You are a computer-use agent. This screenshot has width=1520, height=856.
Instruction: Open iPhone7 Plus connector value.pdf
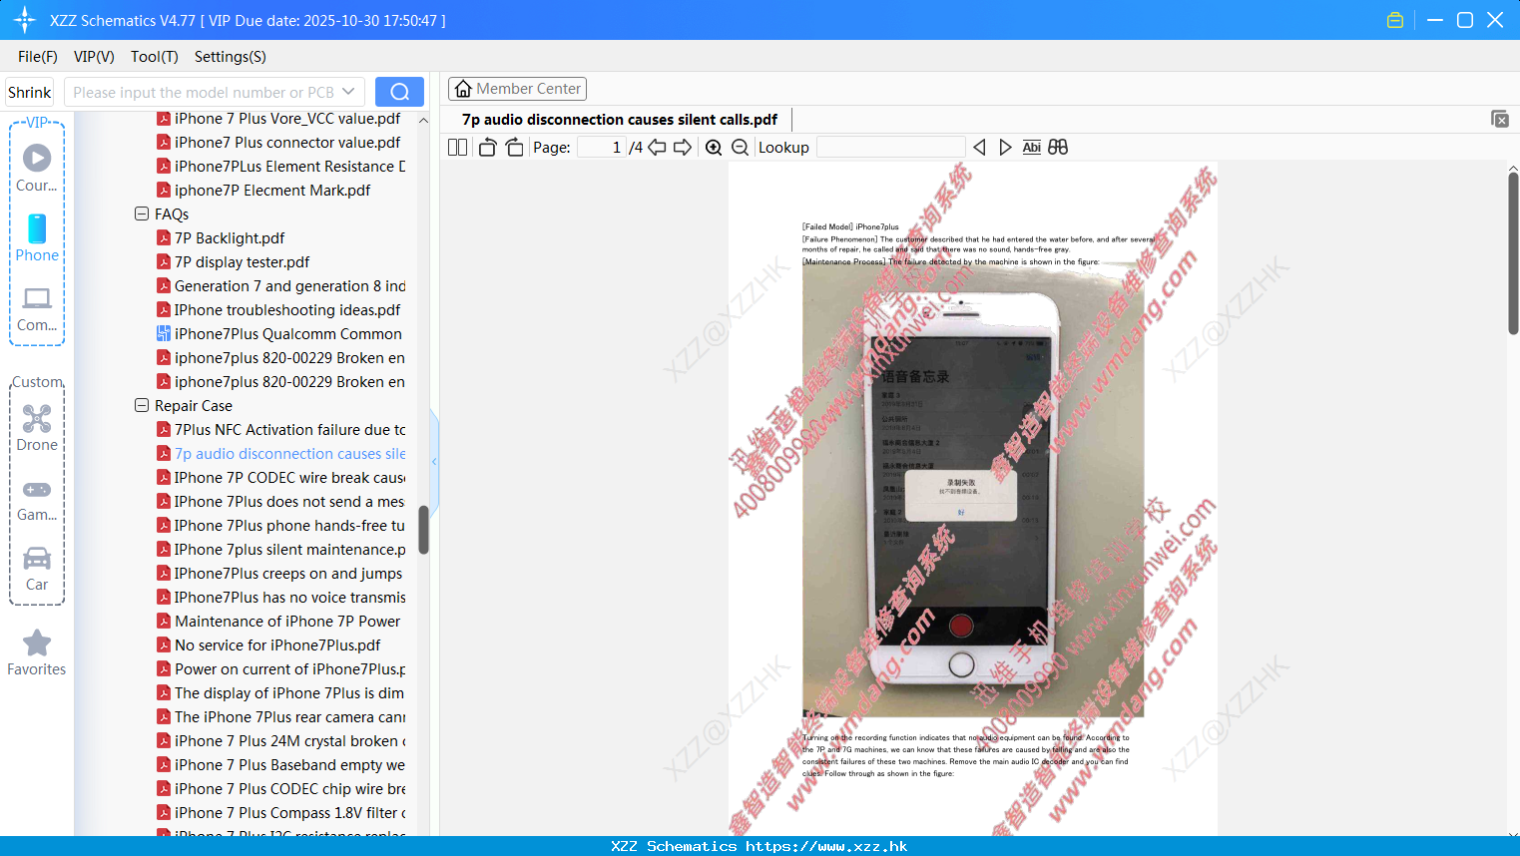click(x=287, y=143)
